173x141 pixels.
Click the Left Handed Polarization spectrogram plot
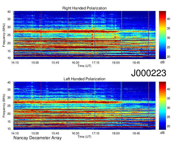(x=84, y=106)
